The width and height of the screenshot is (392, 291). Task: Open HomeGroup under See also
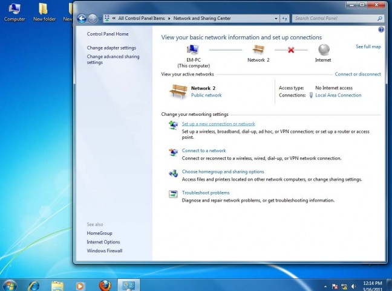(x=99, y=233)
